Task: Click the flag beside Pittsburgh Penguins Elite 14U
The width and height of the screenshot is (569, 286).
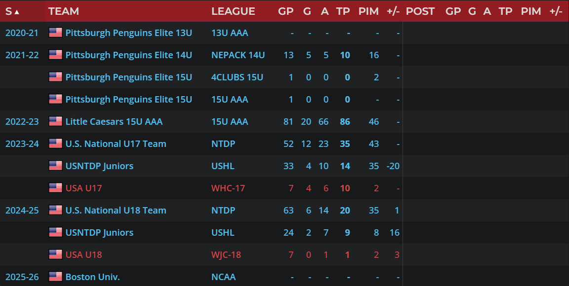Action: tap(55, 55)
